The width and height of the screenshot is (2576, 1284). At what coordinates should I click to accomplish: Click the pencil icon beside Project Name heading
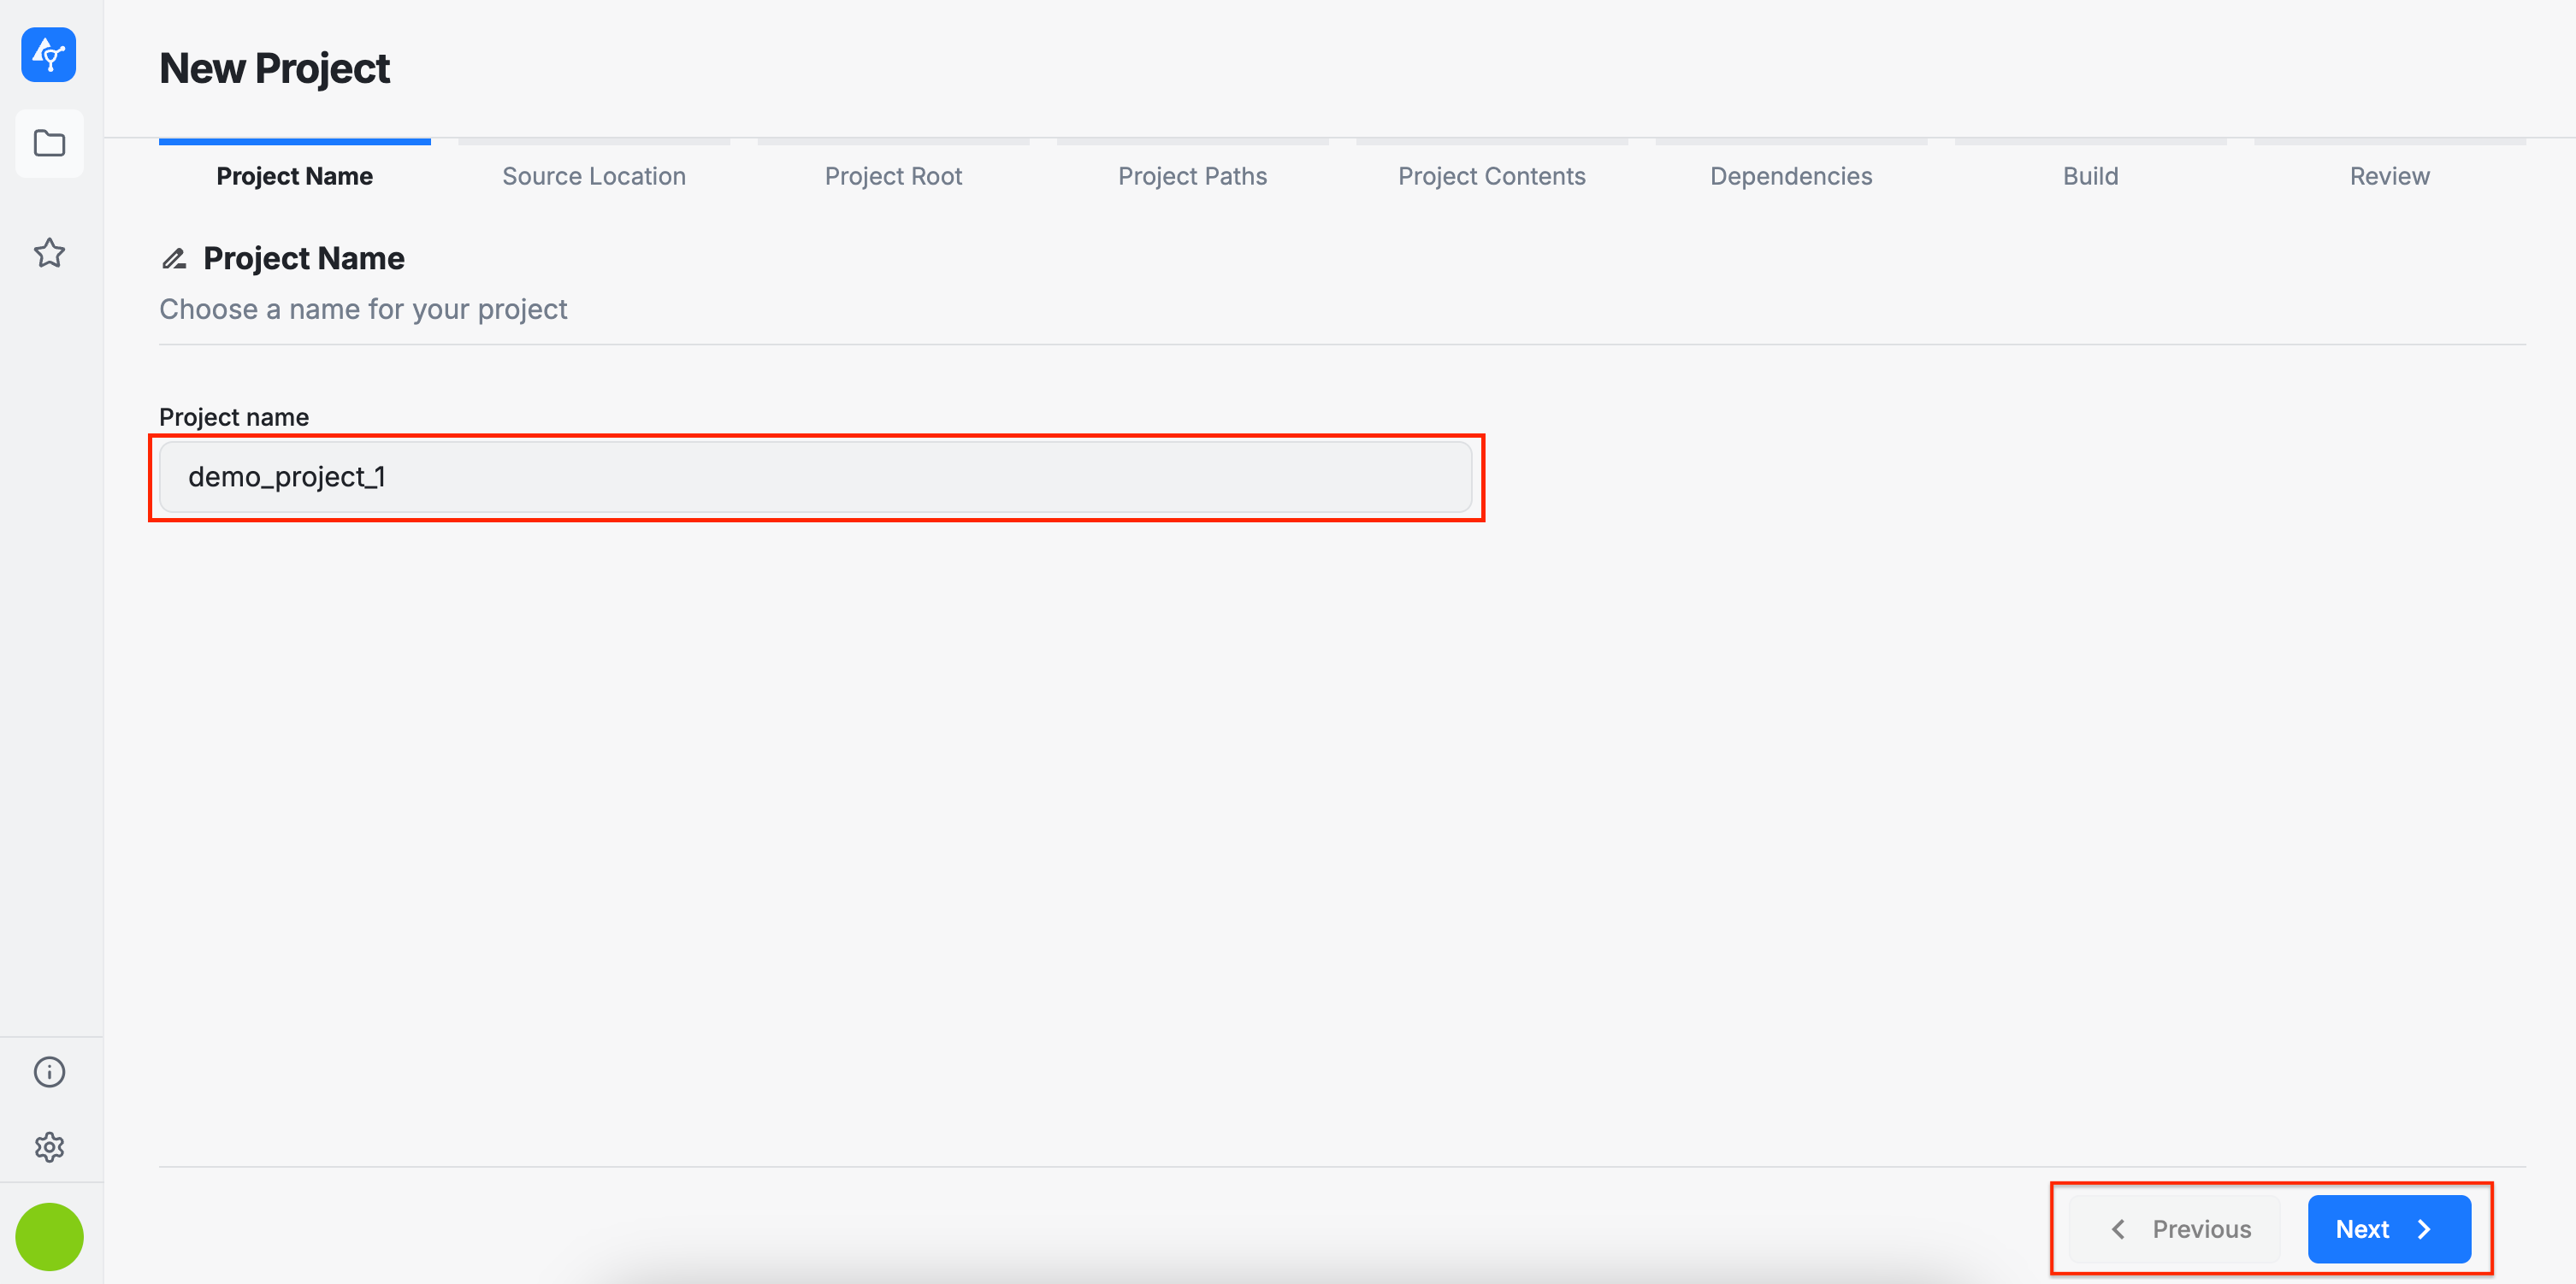pyautogui.click(x=174, y=259)
